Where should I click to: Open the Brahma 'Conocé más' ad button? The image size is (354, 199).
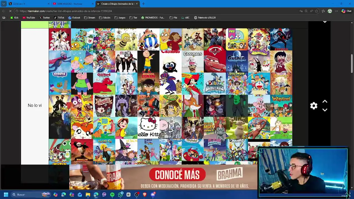tap(177, 175)
